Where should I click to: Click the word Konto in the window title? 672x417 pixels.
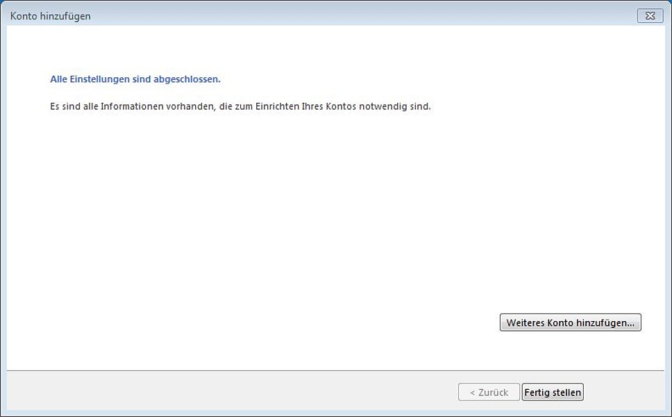[x=24, y=16]
